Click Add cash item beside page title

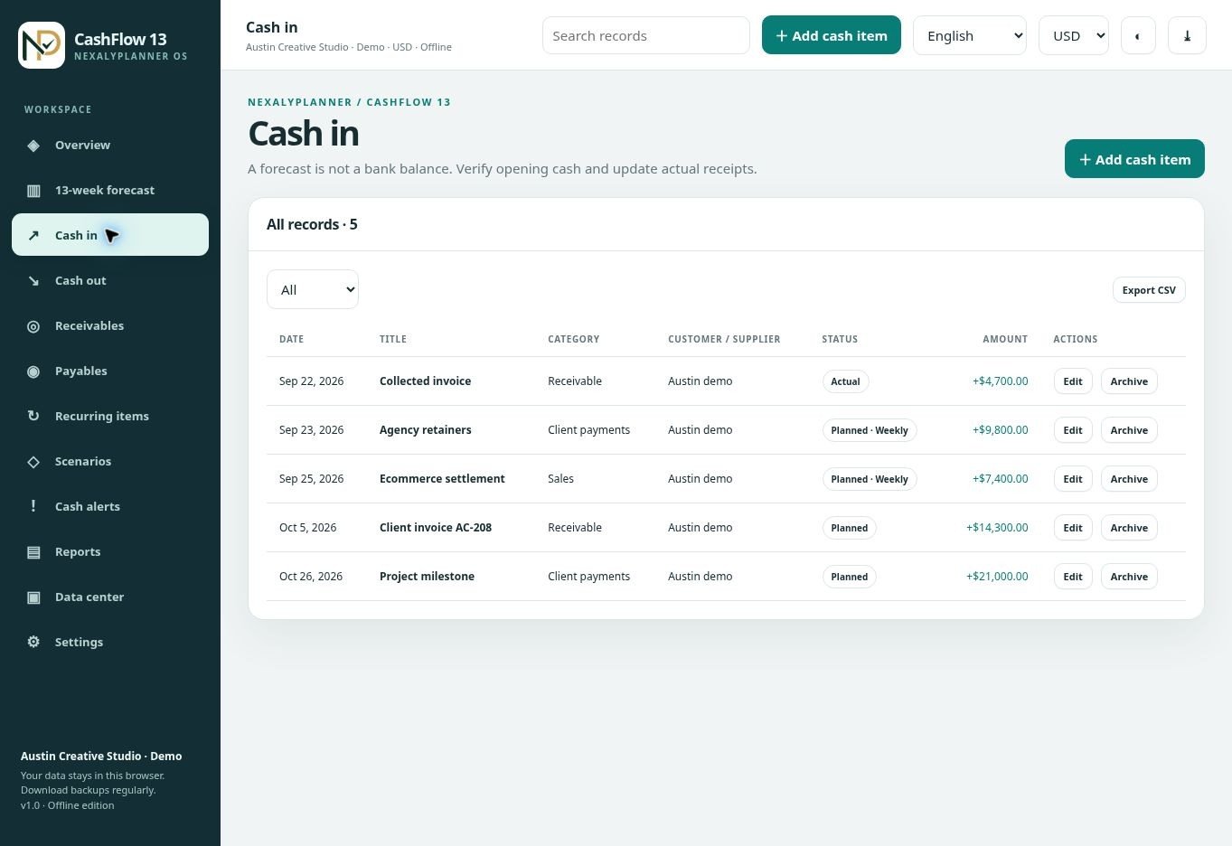click(x=1134, y=159)
